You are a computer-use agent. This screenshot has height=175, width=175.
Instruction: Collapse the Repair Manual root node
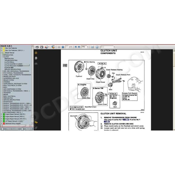1,53
